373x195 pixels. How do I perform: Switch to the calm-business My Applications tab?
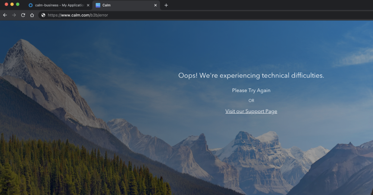[59, 5]
